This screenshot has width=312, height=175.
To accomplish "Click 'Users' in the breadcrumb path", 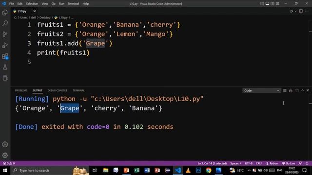I will [24, 17].
